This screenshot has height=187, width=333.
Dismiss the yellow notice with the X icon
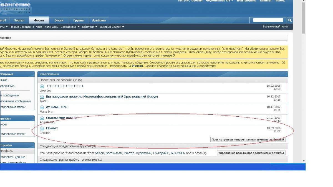pos(284,63)
